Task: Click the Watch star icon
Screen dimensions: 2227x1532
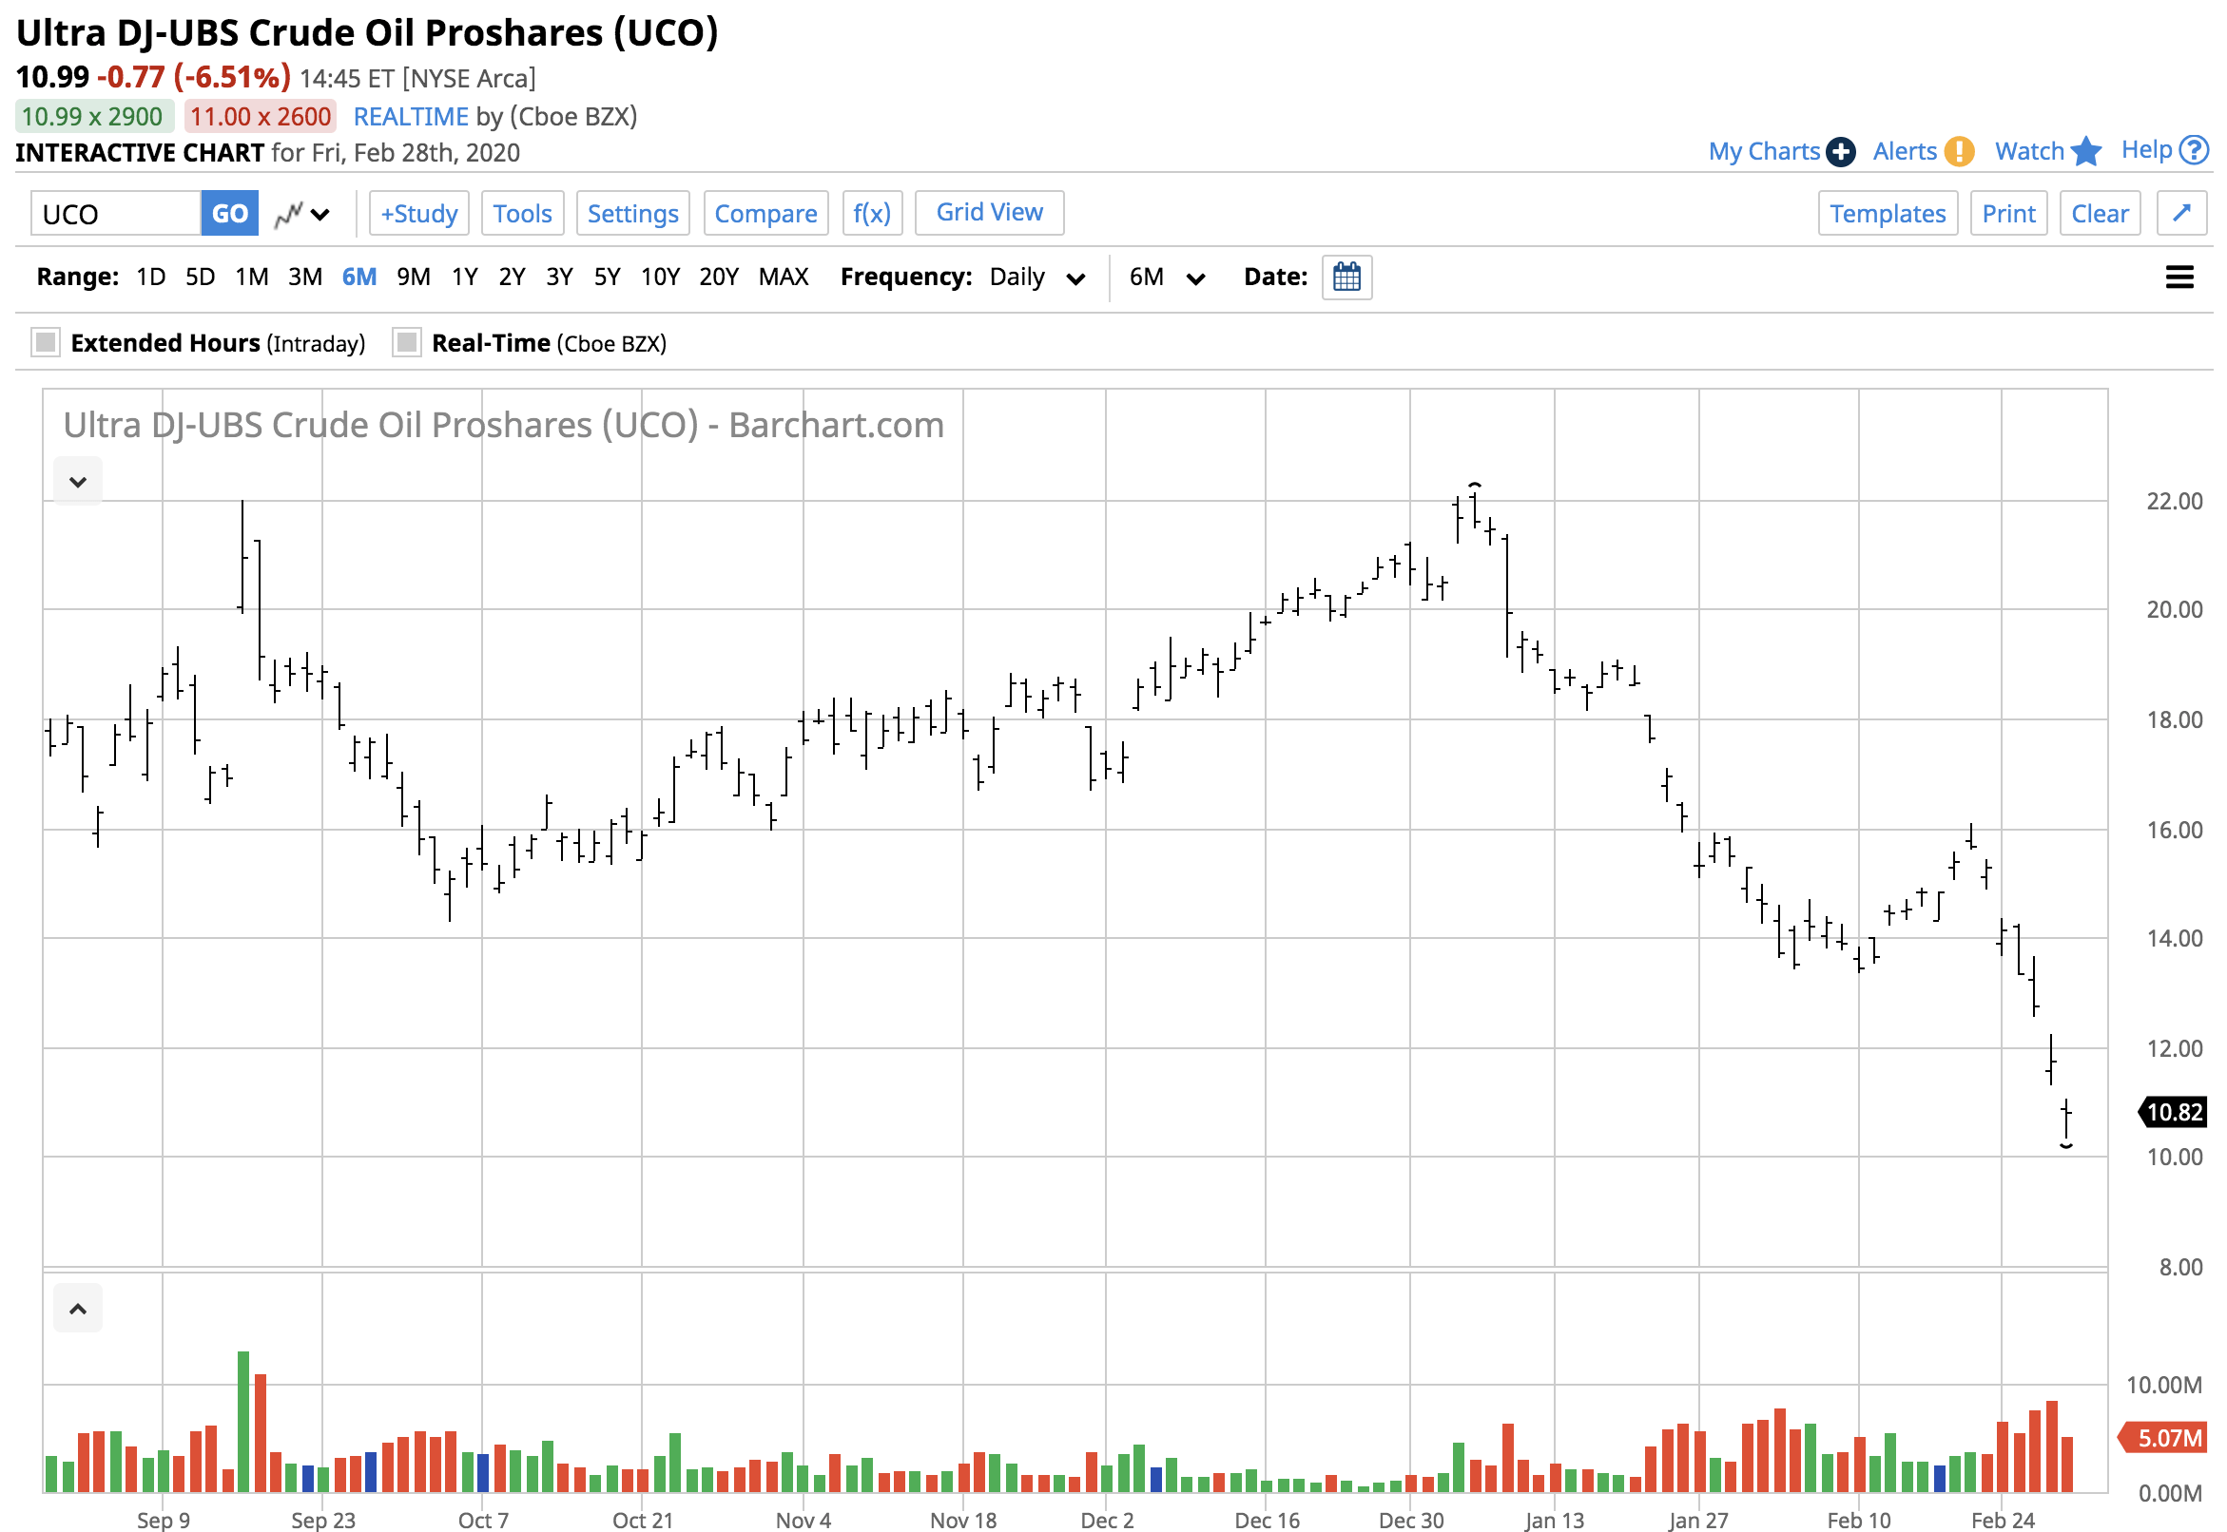Action: [2086, 152]
